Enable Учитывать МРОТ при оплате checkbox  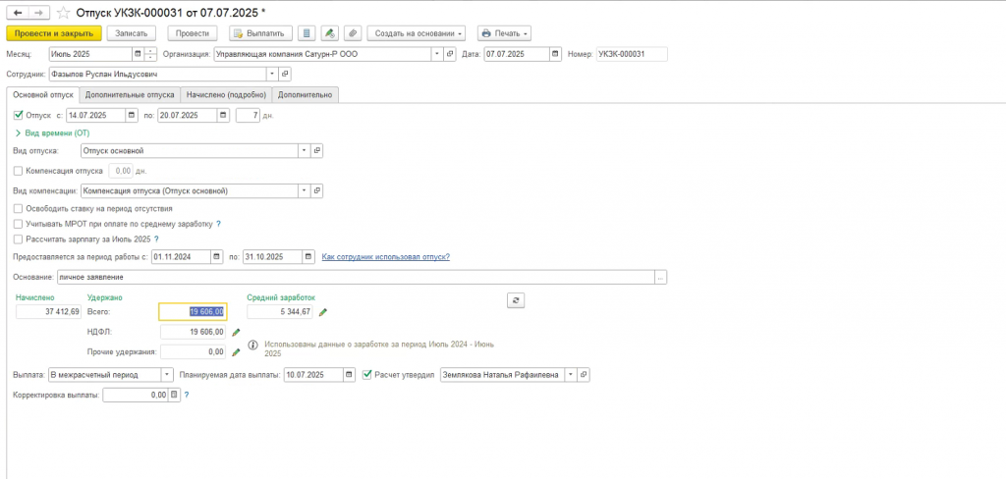[x=18, y=224]
